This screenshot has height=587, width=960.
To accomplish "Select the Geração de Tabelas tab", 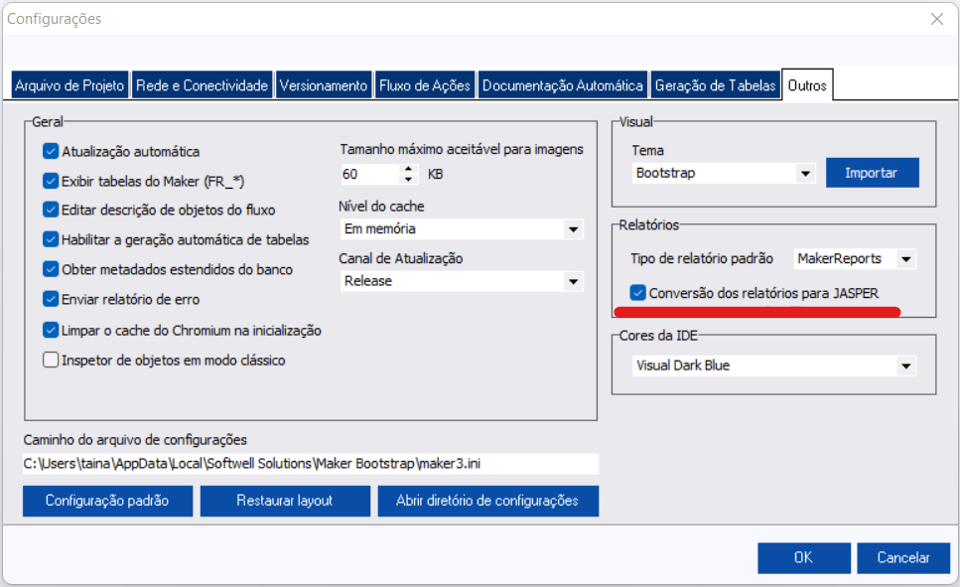I will pyautogui.click(x=715, y=86).
